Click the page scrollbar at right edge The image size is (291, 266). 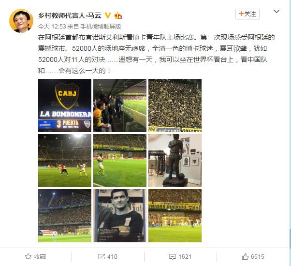[x=290, y=133]
